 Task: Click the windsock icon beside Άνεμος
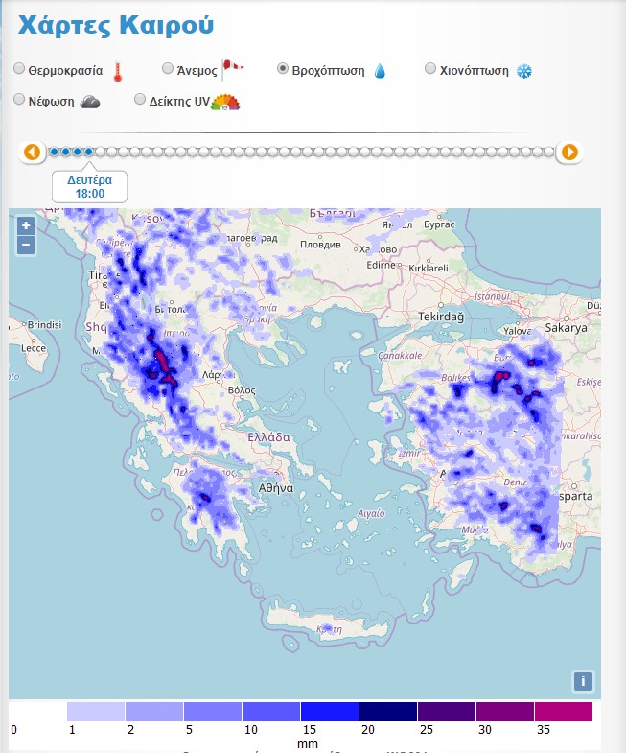point(233,66)
